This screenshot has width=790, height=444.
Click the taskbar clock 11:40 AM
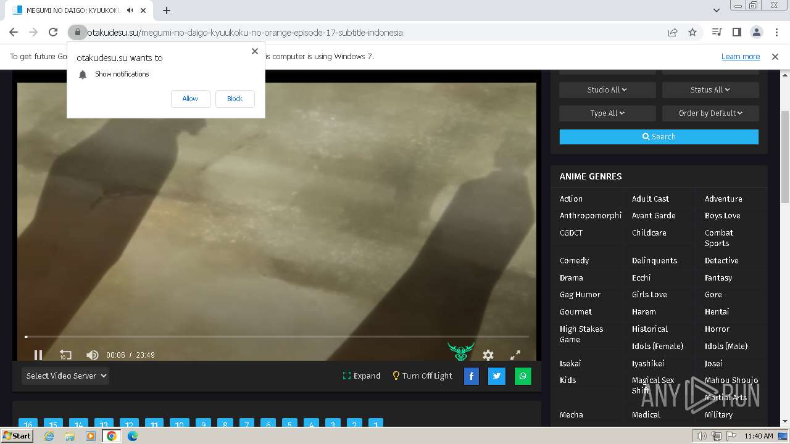[759, 436]
